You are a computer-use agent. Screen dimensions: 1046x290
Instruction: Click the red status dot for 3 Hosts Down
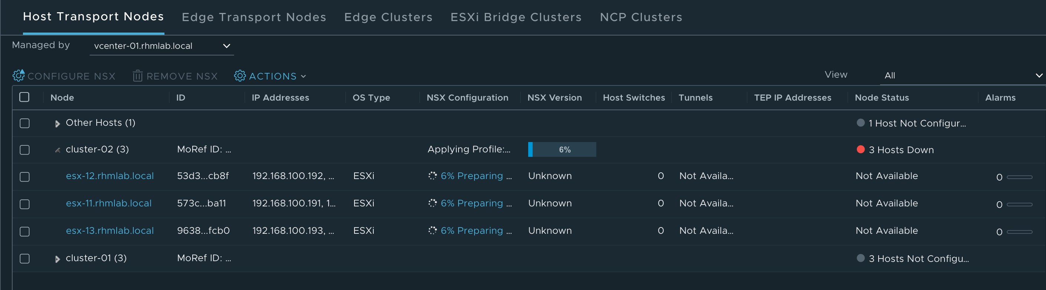tap(860, 149)
